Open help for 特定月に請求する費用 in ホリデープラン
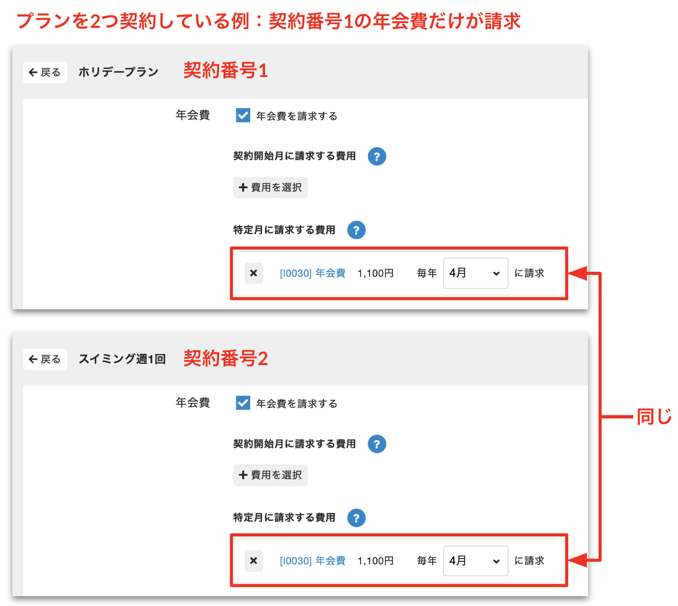The image size is (678, 606). click(356, 230)
